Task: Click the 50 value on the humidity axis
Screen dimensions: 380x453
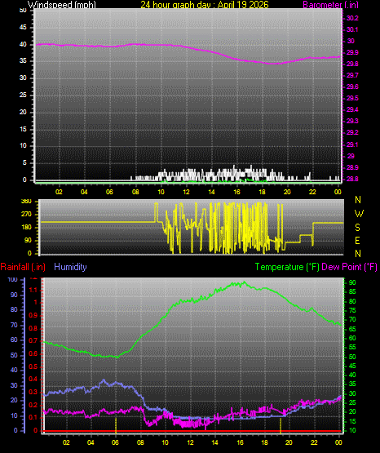Action: point(14,355)
